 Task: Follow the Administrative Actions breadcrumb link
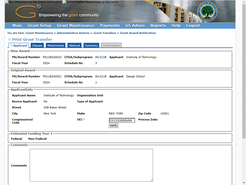(x=73, y=33)
